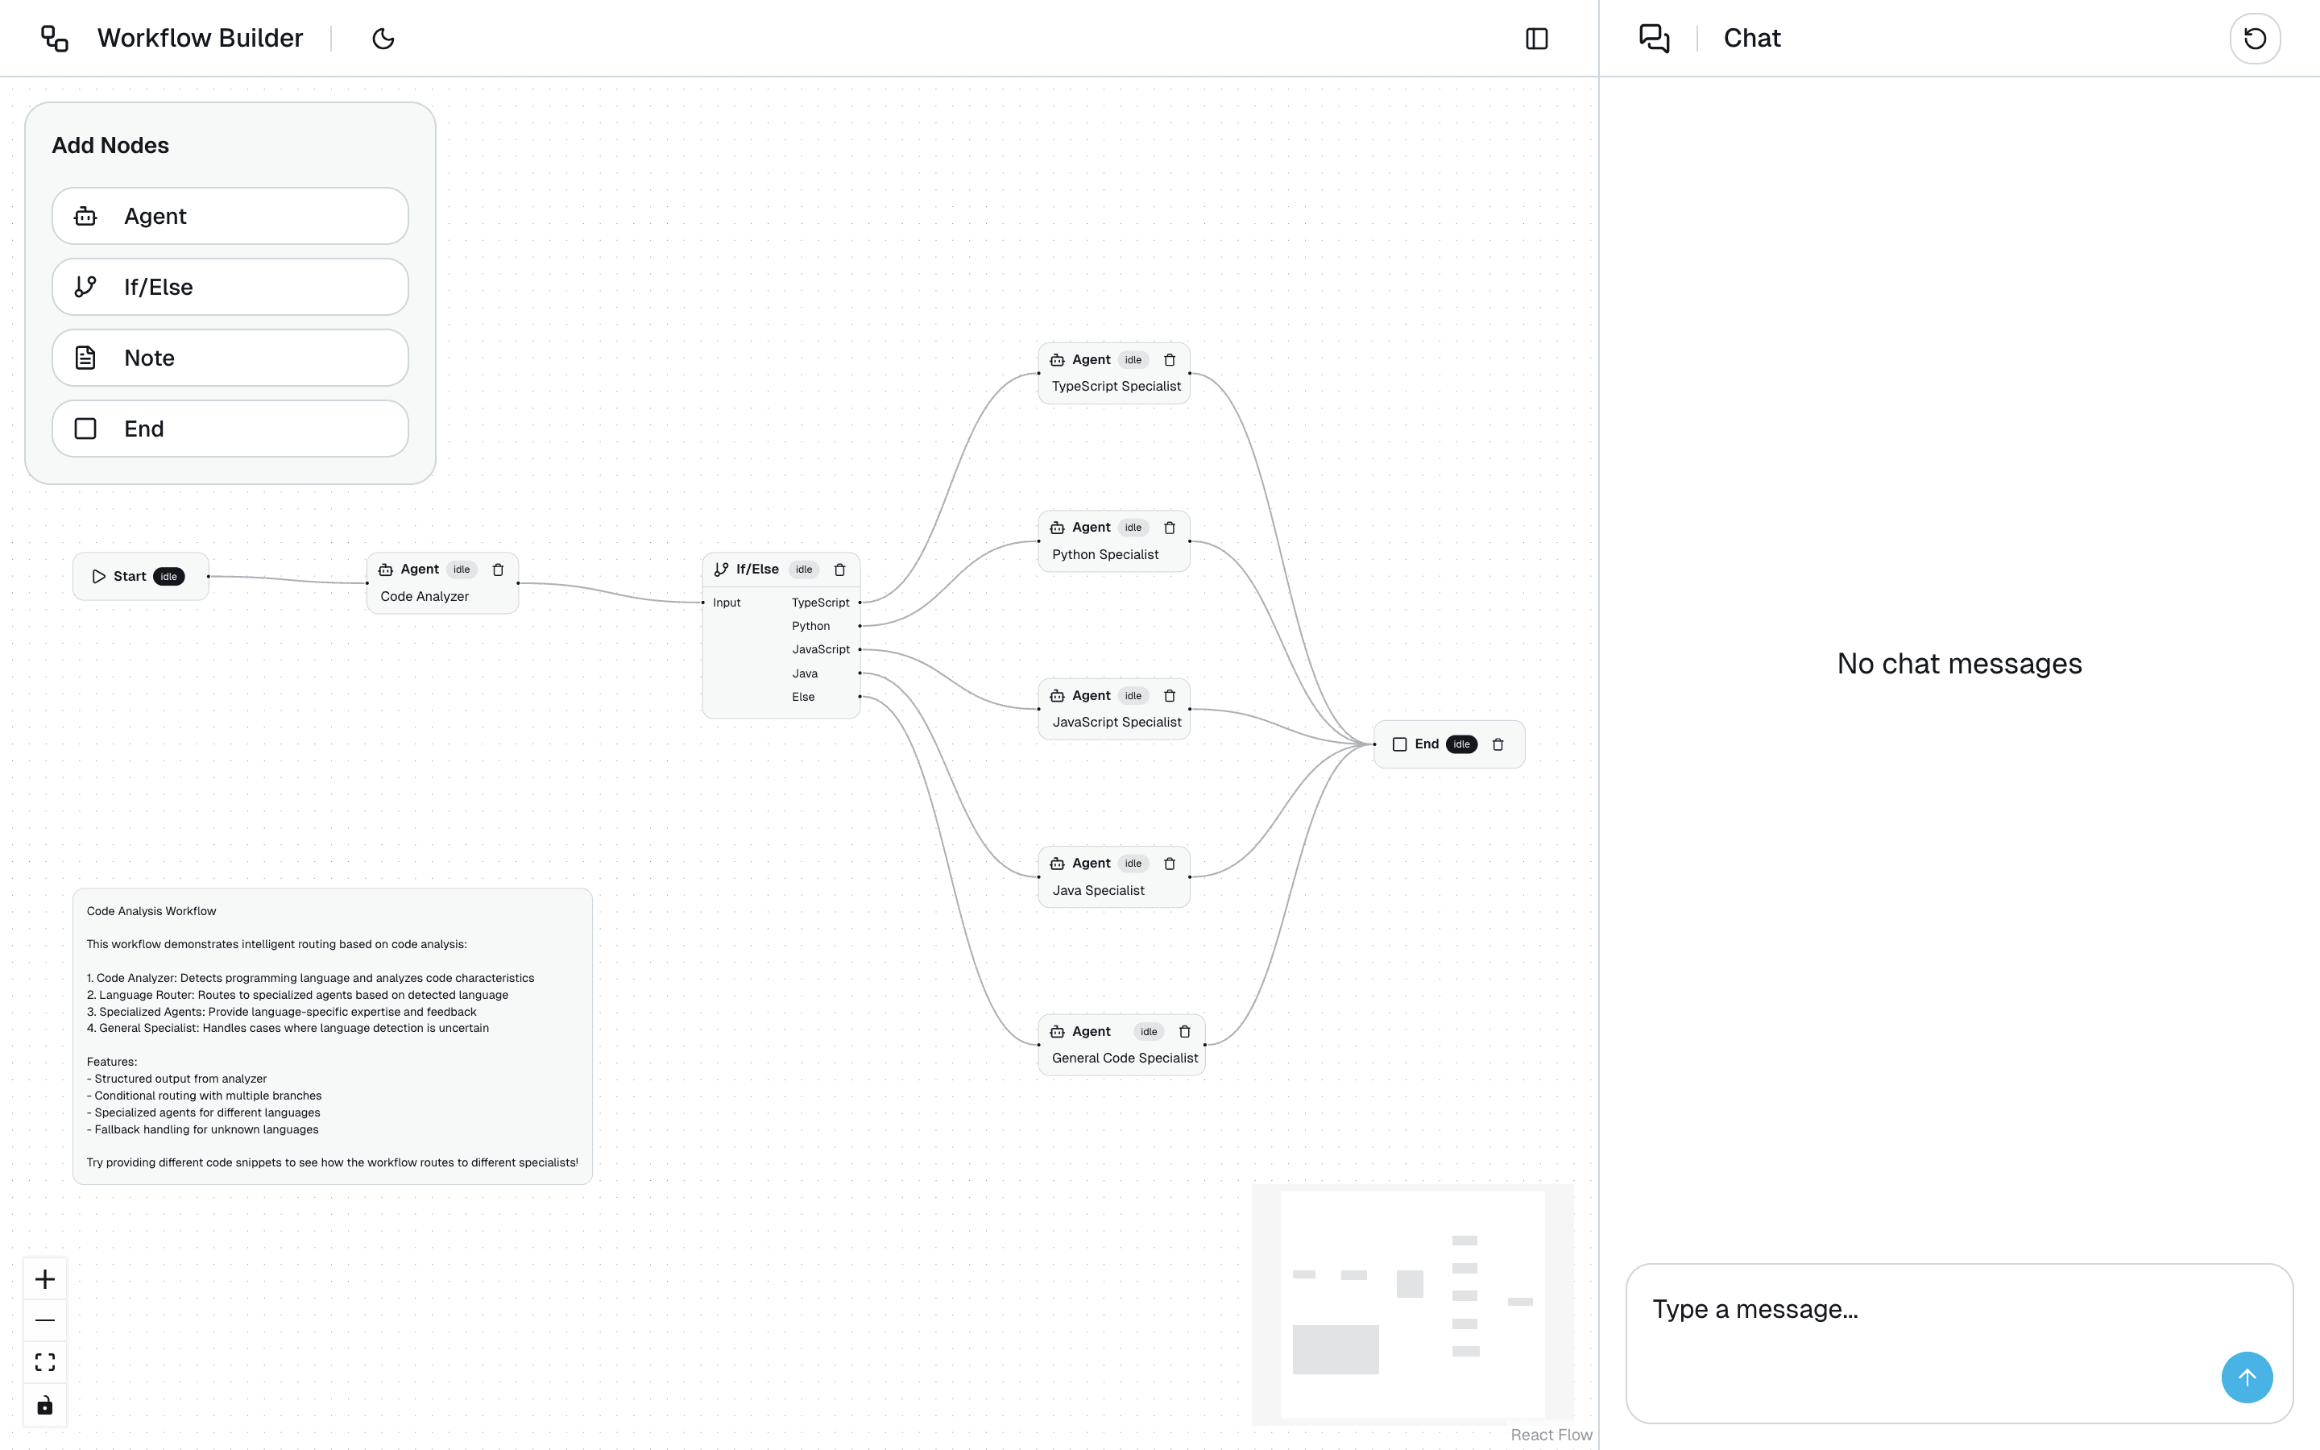
Task: Add an If/Else node
Action: pos(230,287)
